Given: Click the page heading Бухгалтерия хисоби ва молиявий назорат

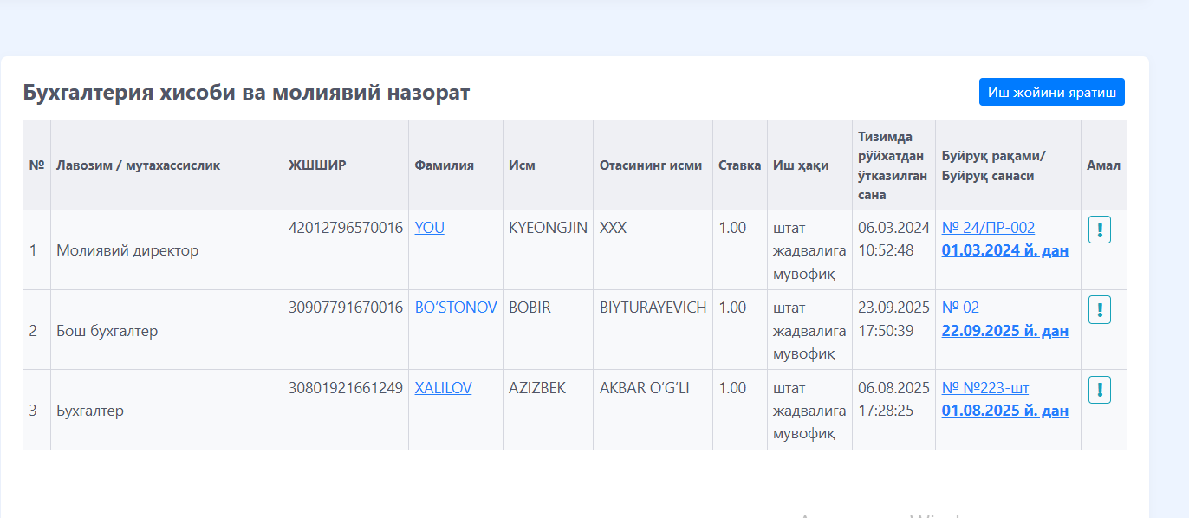Looking at the screenshot, I should tap(246, 93).
